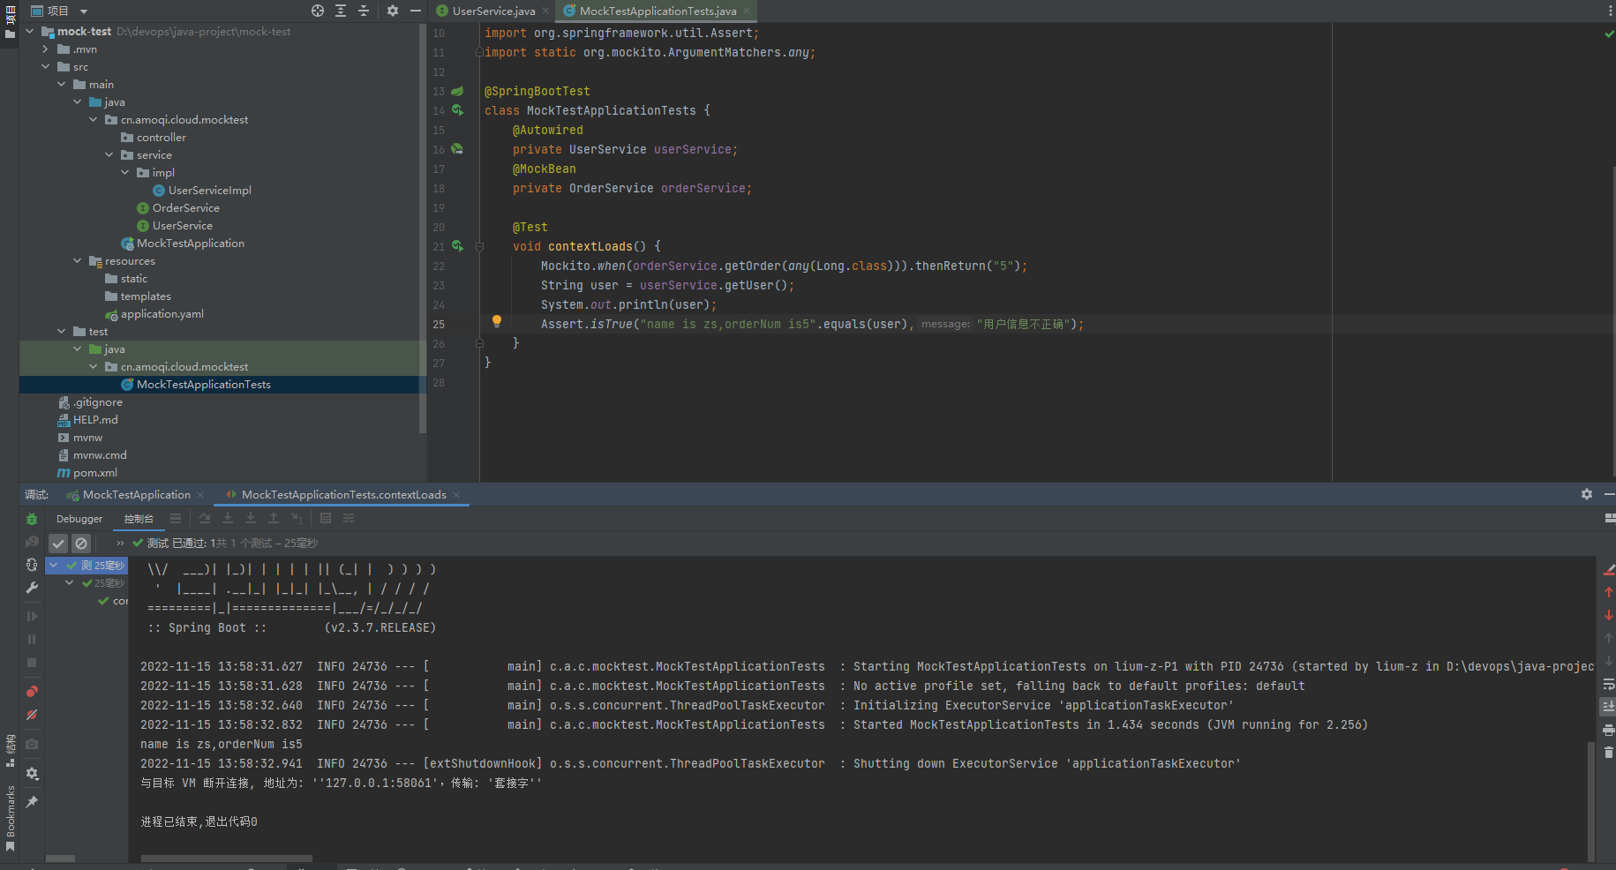Click the Expand All icon in project toolbar

tap(340, 11)
